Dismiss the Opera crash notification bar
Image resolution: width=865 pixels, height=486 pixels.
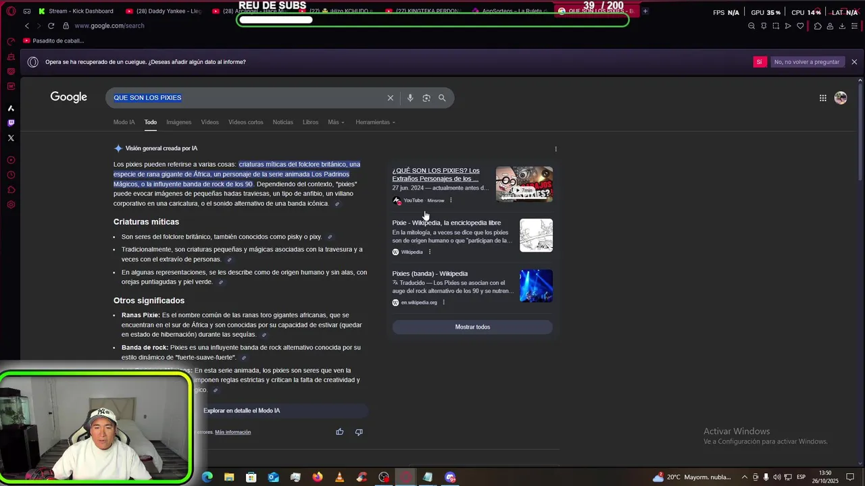[x=854, y=62]
